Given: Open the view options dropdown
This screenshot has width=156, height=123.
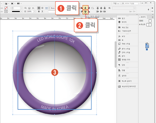Looking at the screenshot, I should click(x=7, y=3).
